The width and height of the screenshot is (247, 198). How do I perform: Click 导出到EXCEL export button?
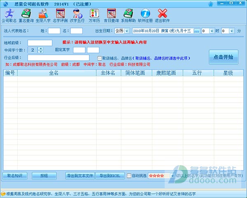[110, 176]
